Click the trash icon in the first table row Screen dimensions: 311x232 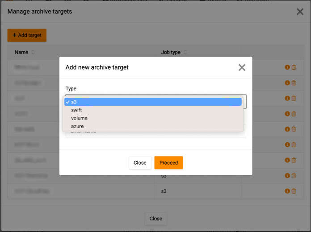coord(294,67)
